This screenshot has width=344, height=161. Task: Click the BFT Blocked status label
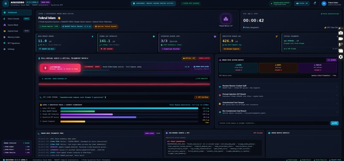pos(258,133)
